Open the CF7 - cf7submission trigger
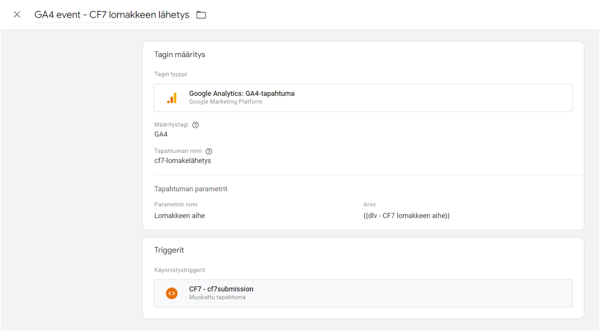 (363, 293)
